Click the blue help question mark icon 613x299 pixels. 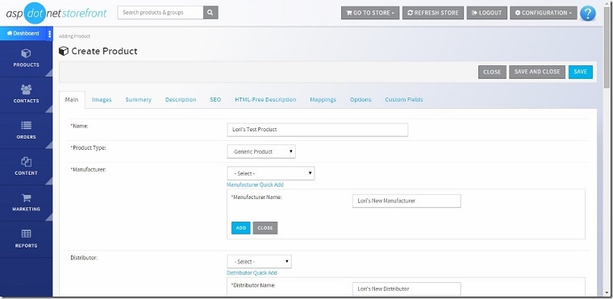click(x=587, y=13)
